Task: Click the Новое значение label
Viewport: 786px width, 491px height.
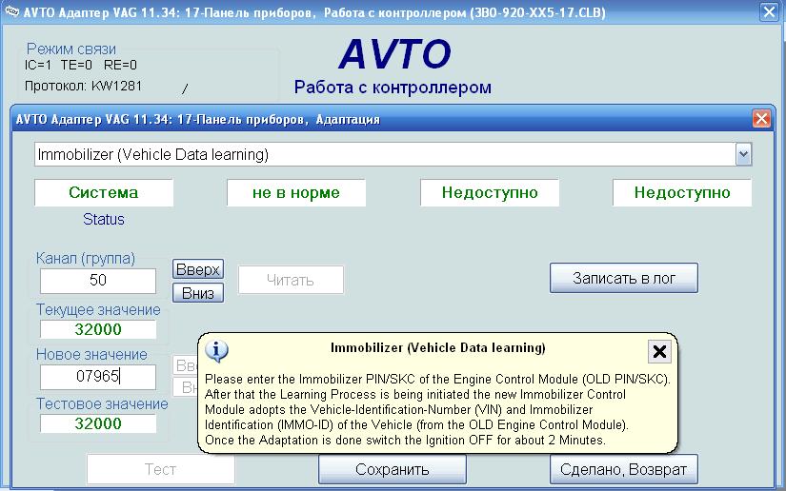Action: [91, 354]
